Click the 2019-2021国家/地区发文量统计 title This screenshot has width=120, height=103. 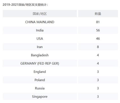[x=25, y=5]
